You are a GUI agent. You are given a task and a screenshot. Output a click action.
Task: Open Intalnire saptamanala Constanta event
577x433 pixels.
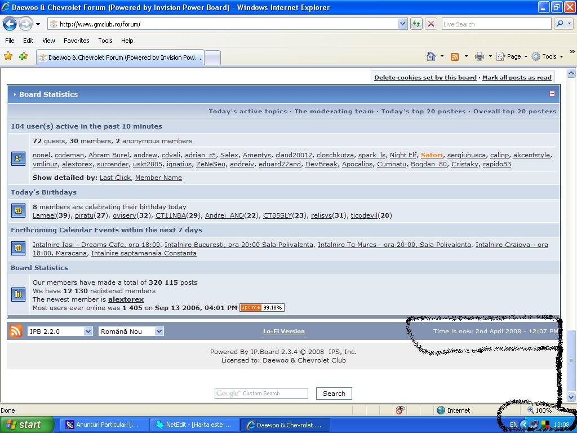point(144,253)
